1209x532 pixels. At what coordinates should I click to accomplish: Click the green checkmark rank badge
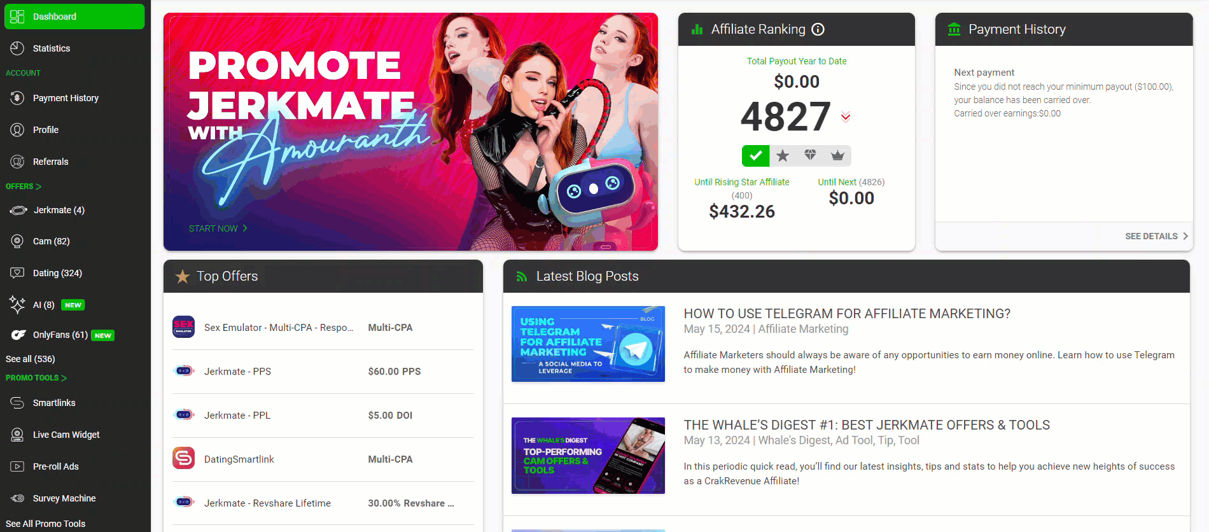(755, 156)
